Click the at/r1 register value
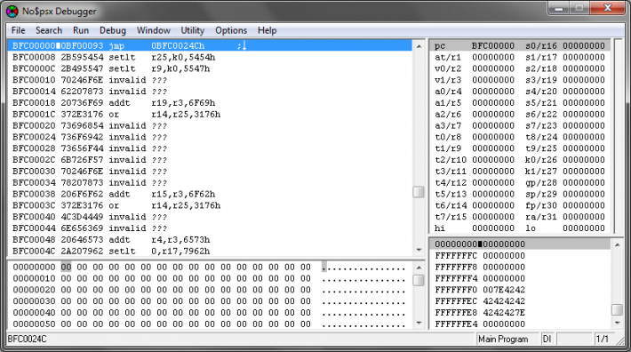 tap(493, 57)
